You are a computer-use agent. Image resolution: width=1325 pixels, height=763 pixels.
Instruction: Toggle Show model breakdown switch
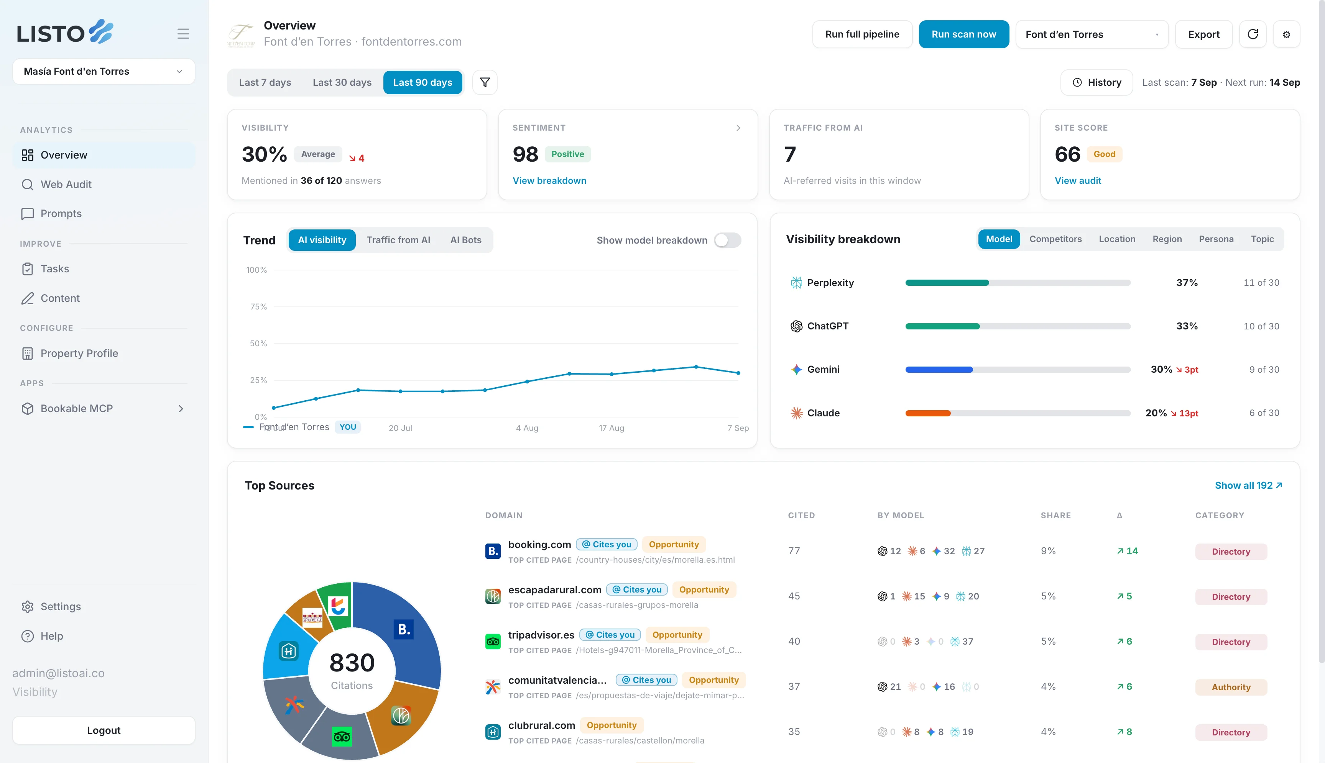point(728,240)
